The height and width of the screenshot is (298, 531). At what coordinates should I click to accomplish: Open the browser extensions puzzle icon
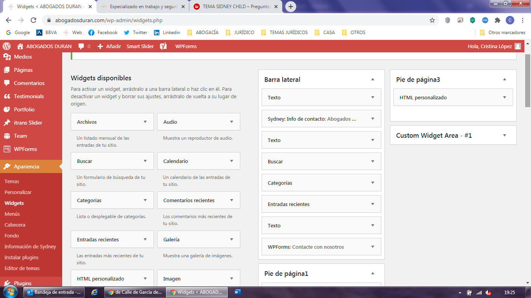click(x=497, y=20)
